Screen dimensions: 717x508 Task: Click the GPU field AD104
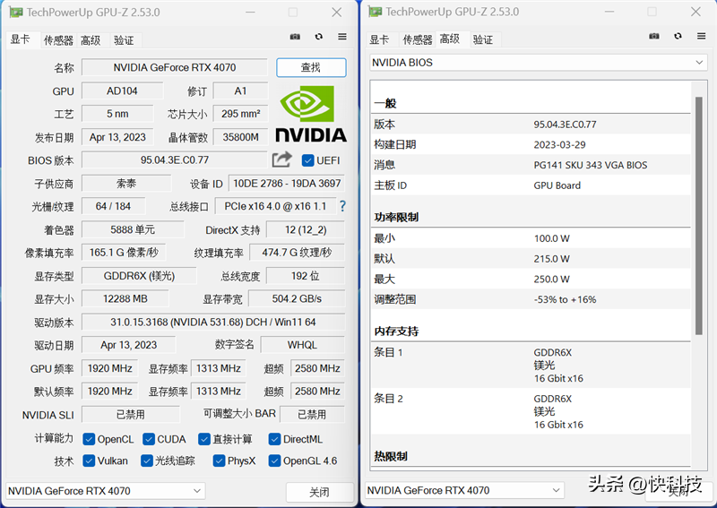pos(122,91)
